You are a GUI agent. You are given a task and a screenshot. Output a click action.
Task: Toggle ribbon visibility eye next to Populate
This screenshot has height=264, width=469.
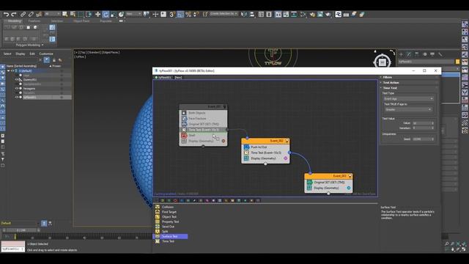[121, 21]
